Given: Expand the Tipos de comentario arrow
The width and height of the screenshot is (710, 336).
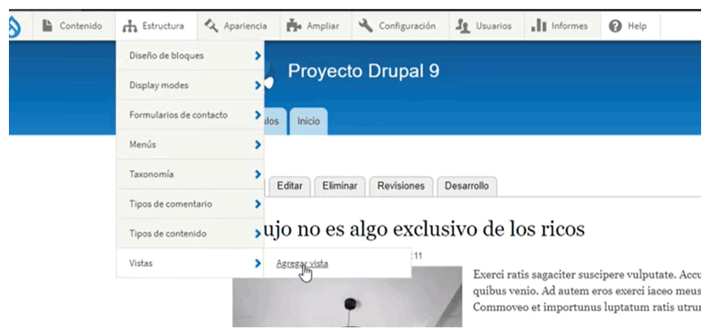Looking at the screenshot, I should [x=258, y=204].
